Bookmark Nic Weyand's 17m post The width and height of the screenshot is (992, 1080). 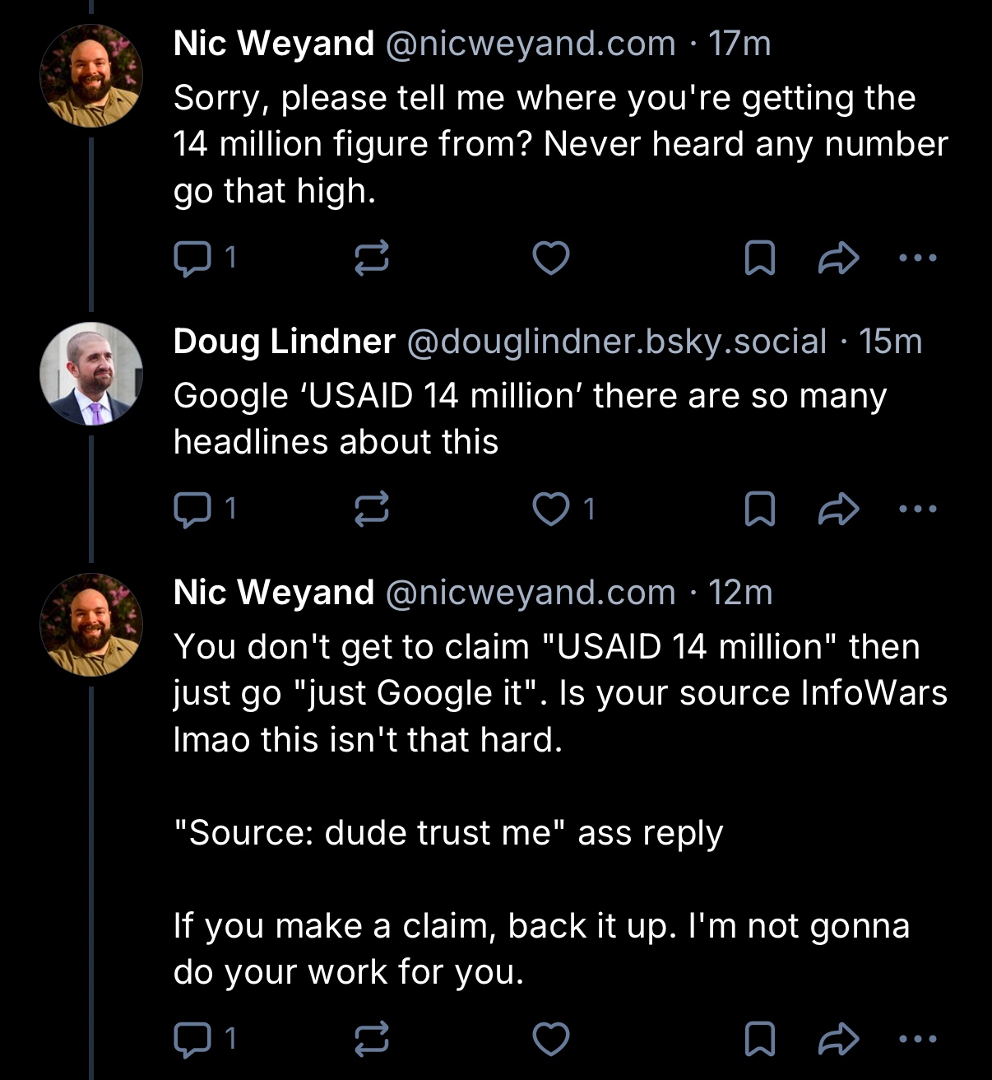coord(759,258)
